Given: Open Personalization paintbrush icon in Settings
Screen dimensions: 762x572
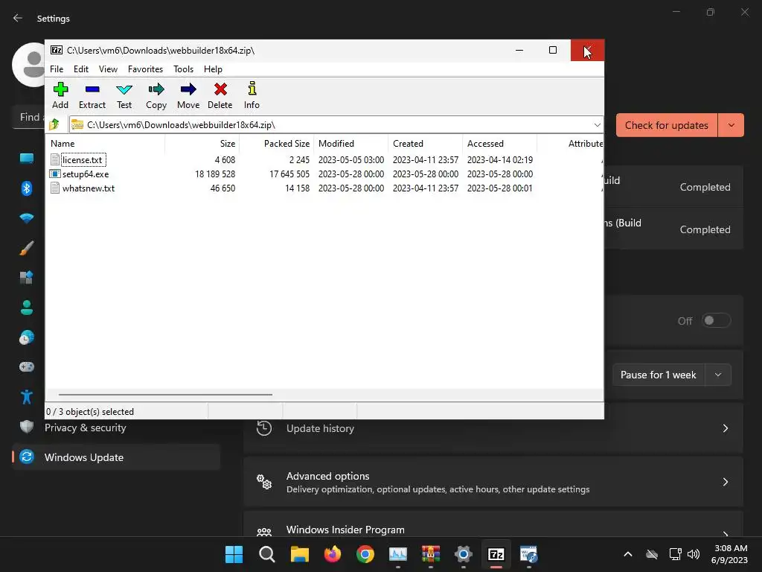Looking at the screenshot, I should [27, 248].
